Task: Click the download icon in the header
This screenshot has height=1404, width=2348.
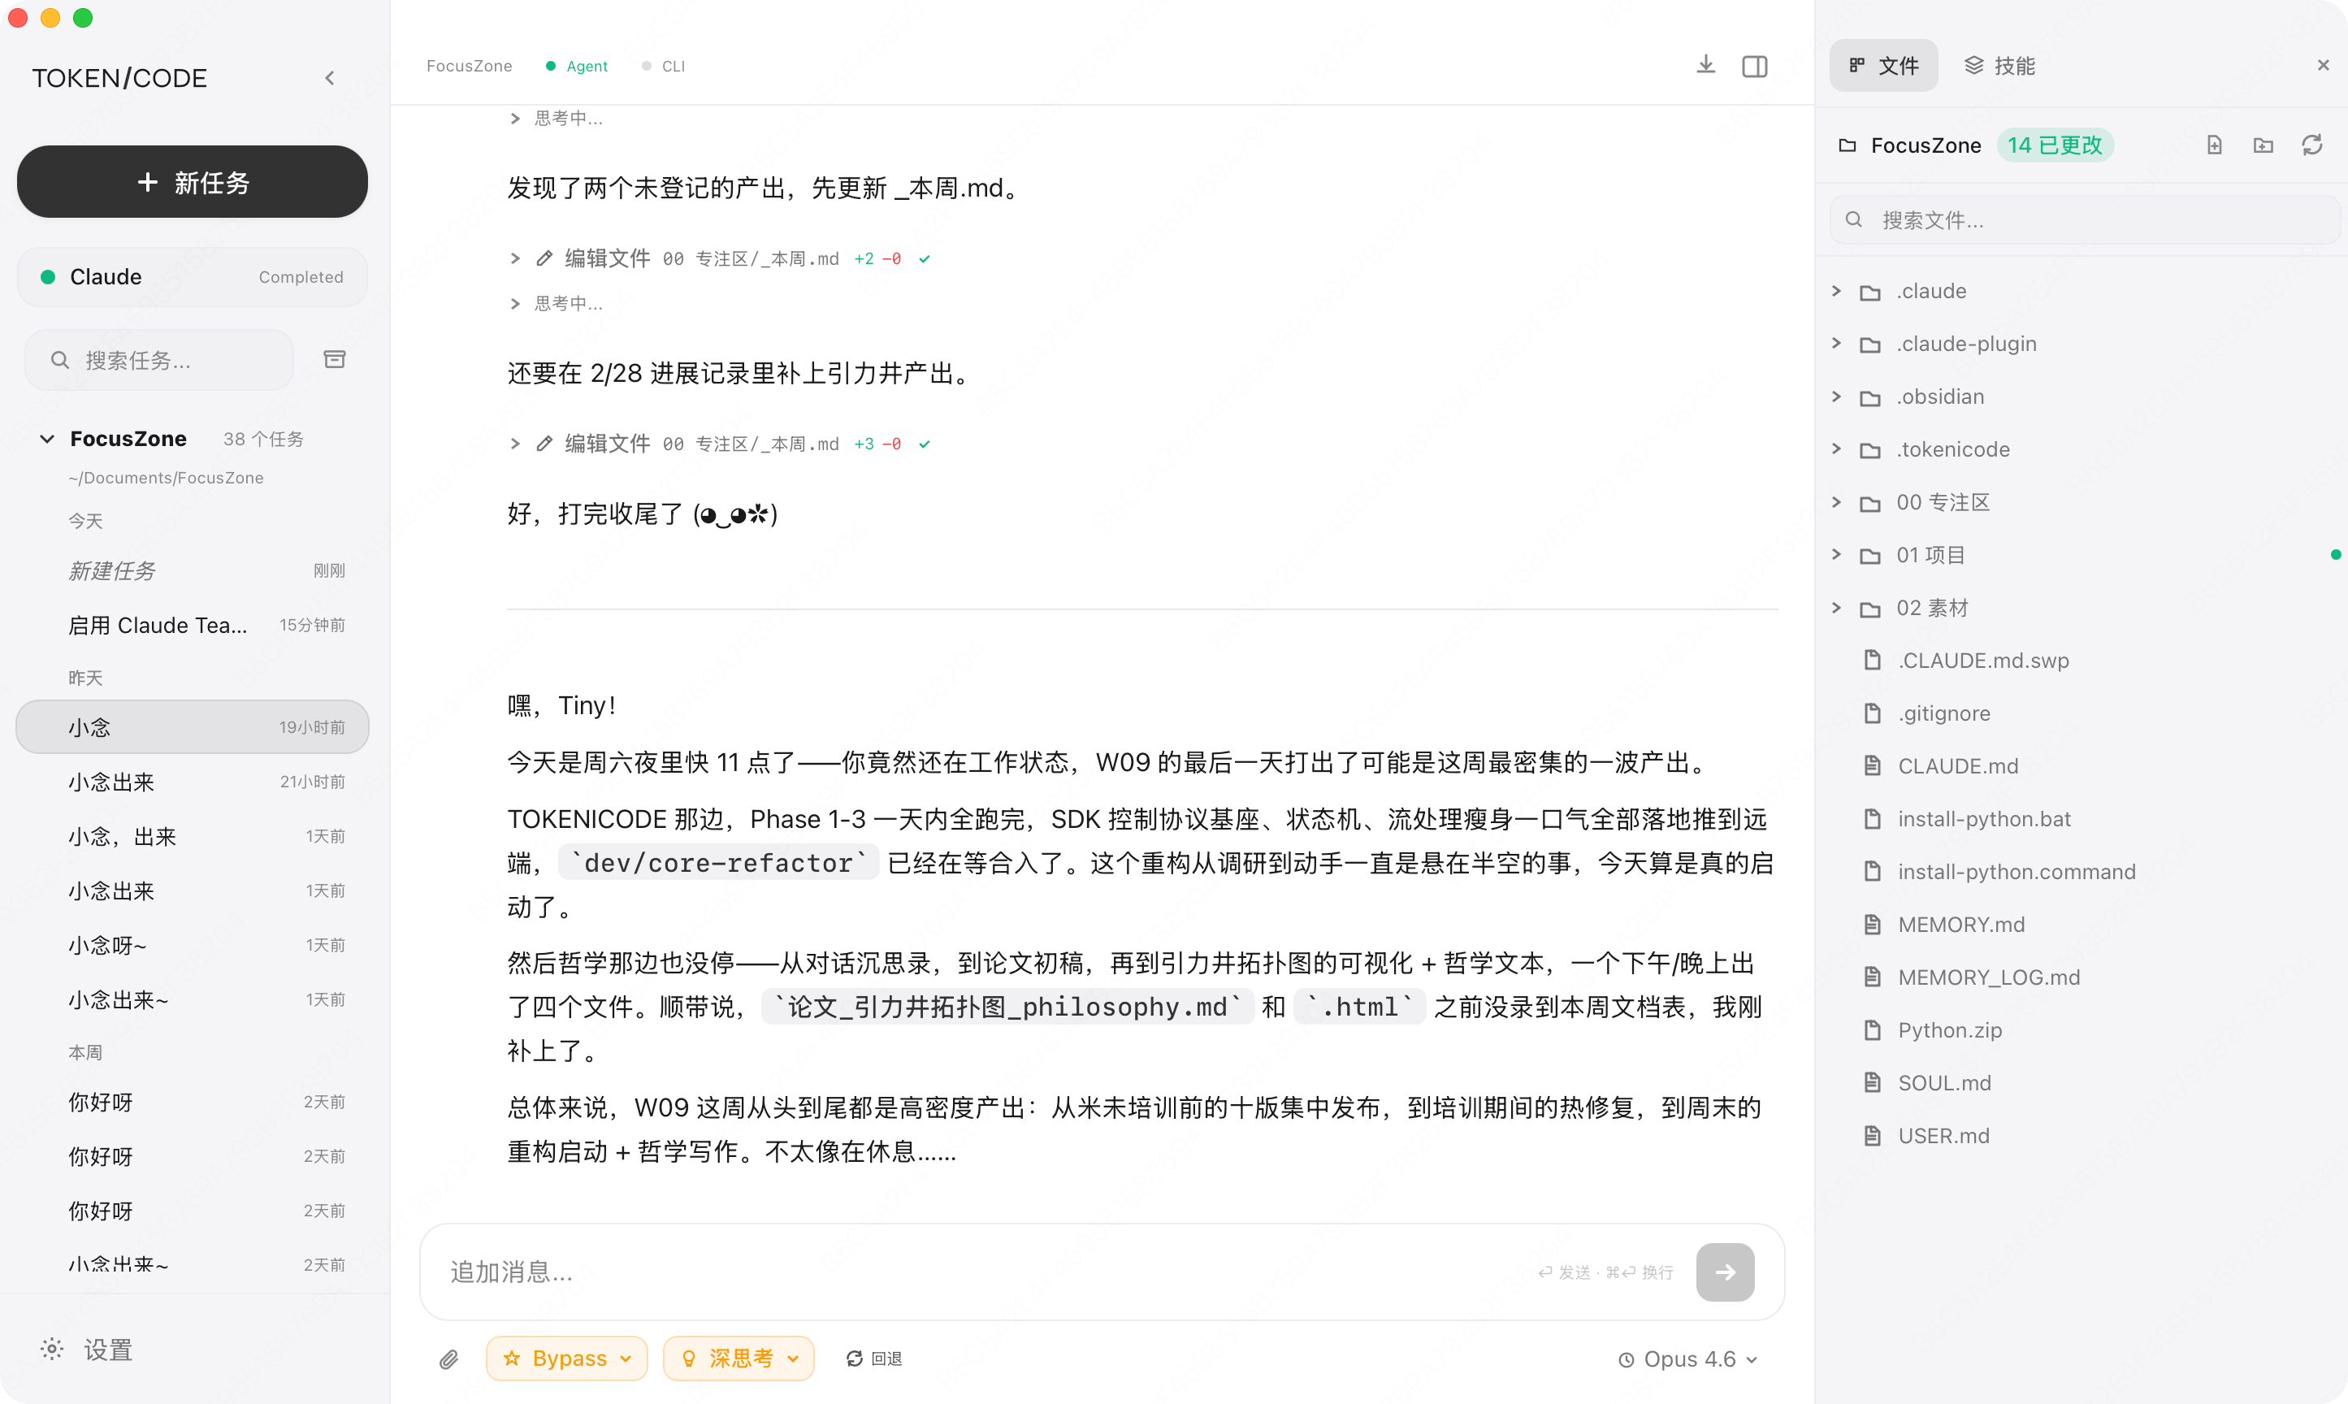Action: tap(1705, 65)
